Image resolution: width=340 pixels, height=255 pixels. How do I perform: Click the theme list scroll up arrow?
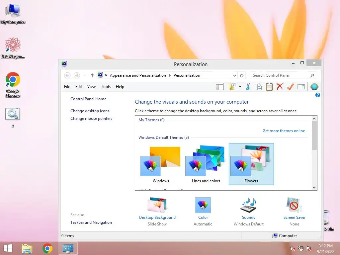pos(314,119)
